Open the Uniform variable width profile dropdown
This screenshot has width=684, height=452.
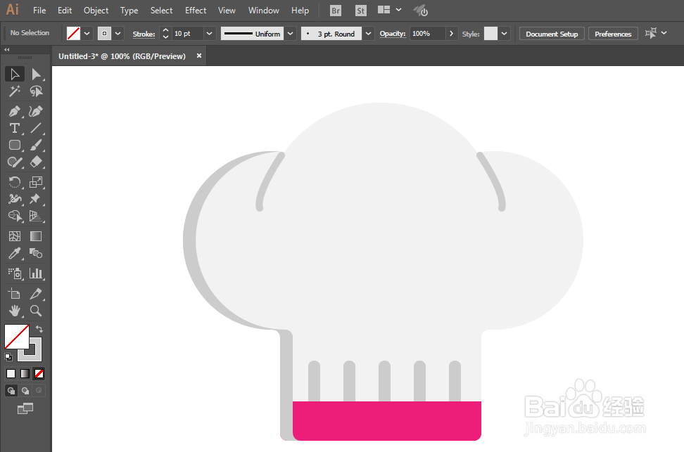290,34
